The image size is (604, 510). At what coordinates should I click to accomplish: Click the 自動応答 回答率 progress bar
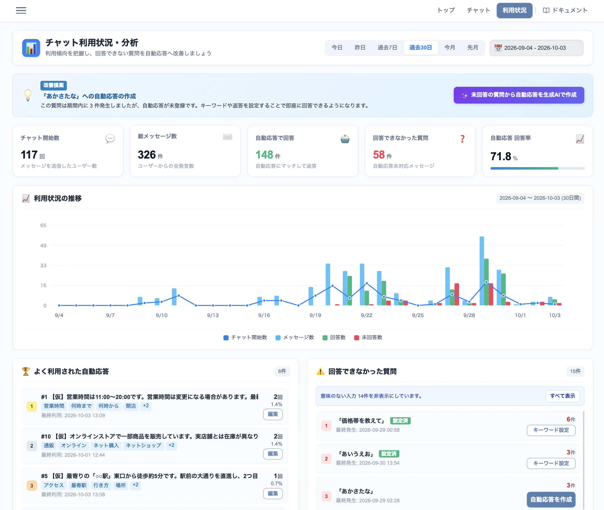[x=537, y=168]
